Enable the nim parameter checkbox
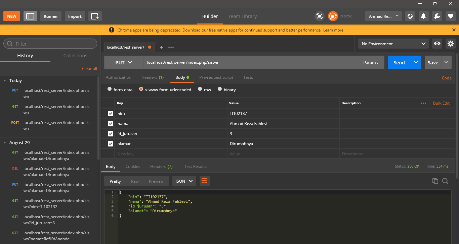459x244 pixels. [x=110, y=114]
